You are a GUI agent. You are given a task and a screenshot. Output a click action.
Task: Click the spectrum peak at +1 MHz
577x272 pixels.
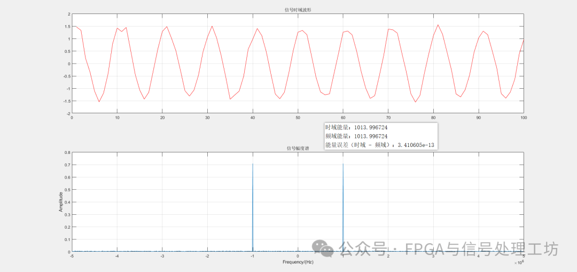pyautogui.click(x=343, y=207)
